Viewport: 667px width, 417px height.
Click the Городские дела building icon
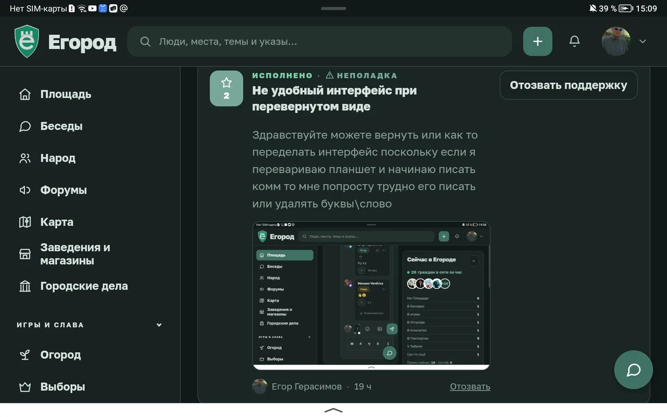[25, 286]
